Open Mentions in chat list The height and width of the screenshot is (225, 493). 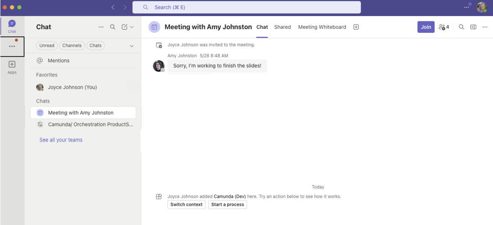(x=83, y=60)
